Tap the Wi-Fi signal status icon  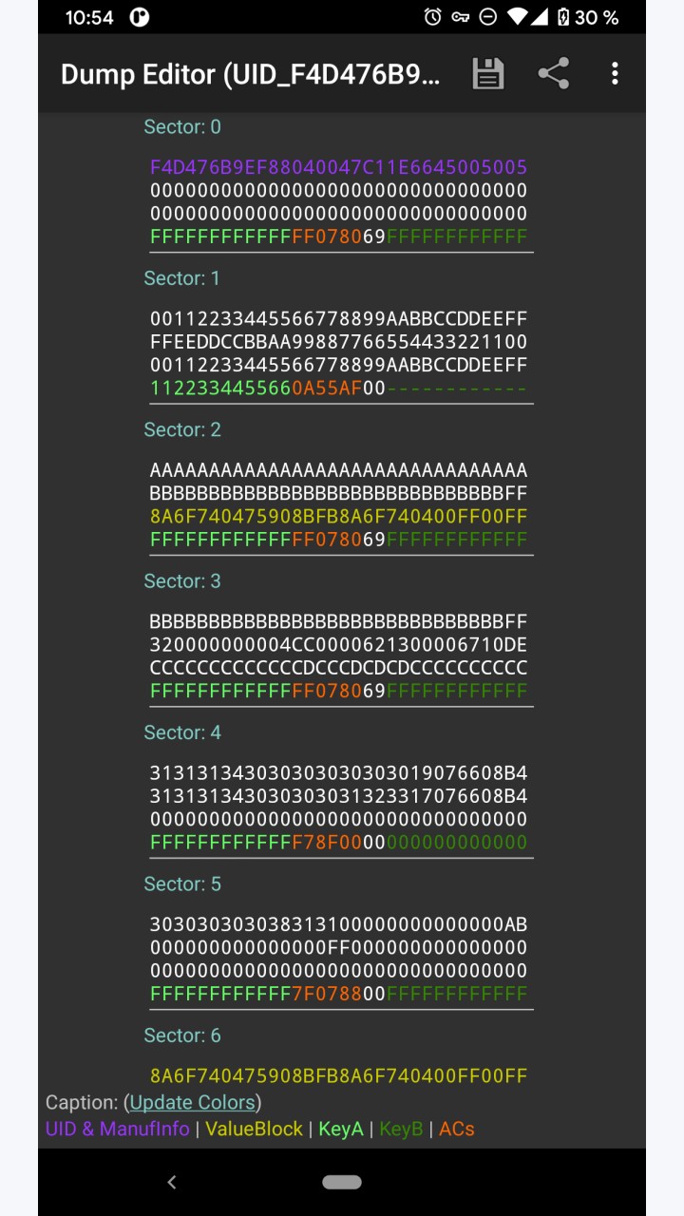point(516,17)
